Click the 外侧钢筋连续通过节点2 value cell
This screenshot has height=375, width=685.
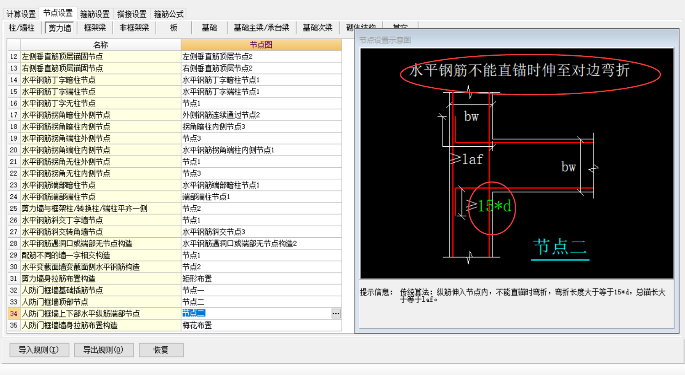click(261, 115)
